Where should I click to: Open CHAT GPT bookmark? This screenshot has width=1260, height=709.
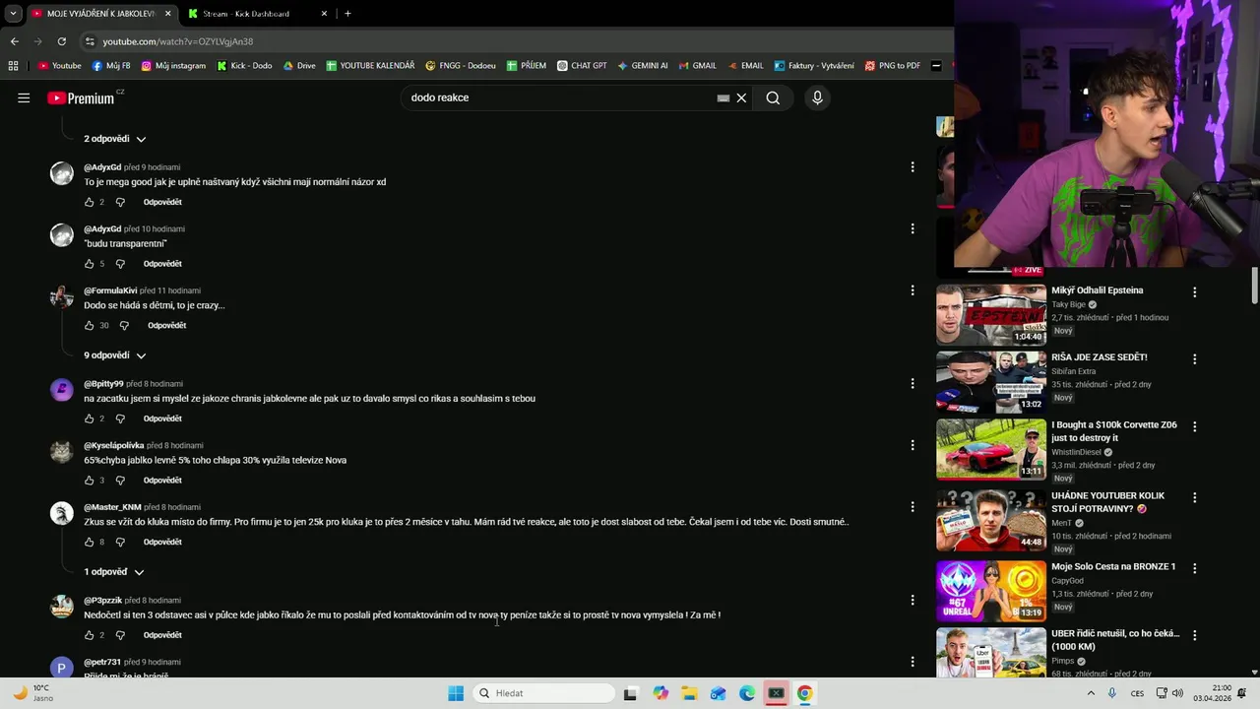pos(582,66)
